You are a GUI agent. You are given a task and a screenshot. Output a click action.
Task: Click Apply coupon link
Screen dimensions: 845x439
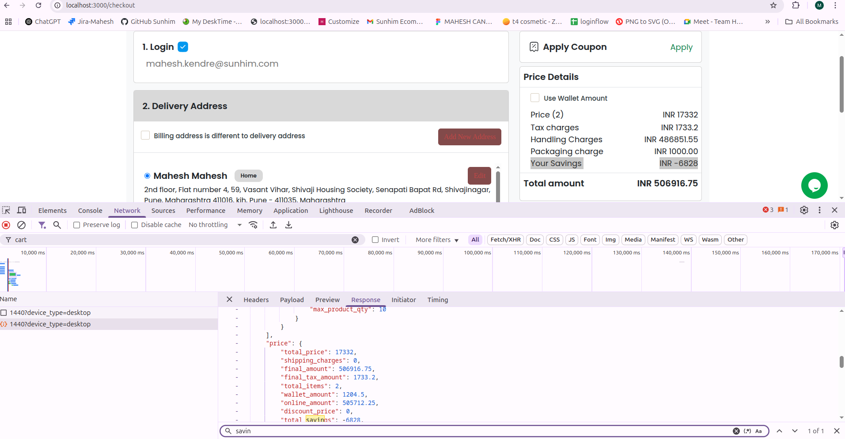click(x=681, y=47)
